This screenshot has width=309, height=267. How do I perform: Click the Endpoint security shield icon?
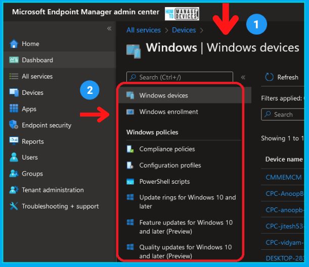[14, 125]
